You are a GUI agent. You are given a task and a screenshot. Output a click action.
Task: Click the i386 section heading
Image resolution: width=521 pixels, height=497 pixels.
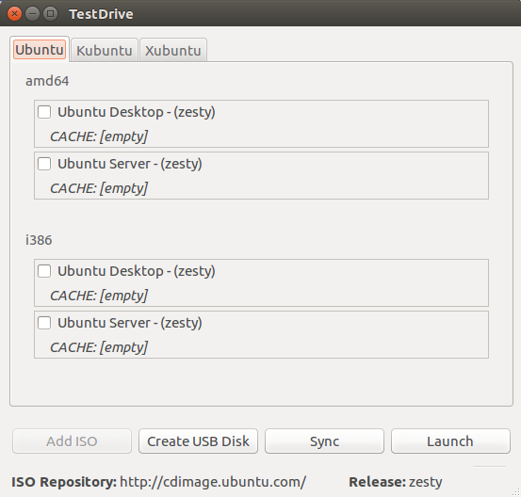point(39,240)
